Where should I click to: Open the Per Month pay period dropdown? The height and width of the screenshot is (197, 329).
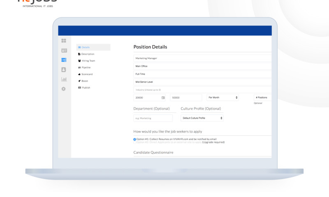tap(222, 98)
